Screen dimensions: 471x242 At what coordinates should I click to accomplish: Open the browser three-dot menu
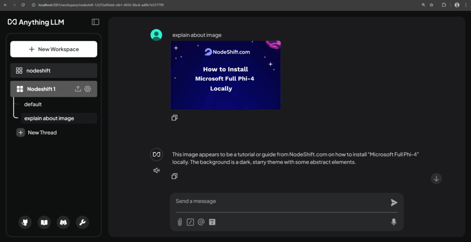click(x=465, y=5)
